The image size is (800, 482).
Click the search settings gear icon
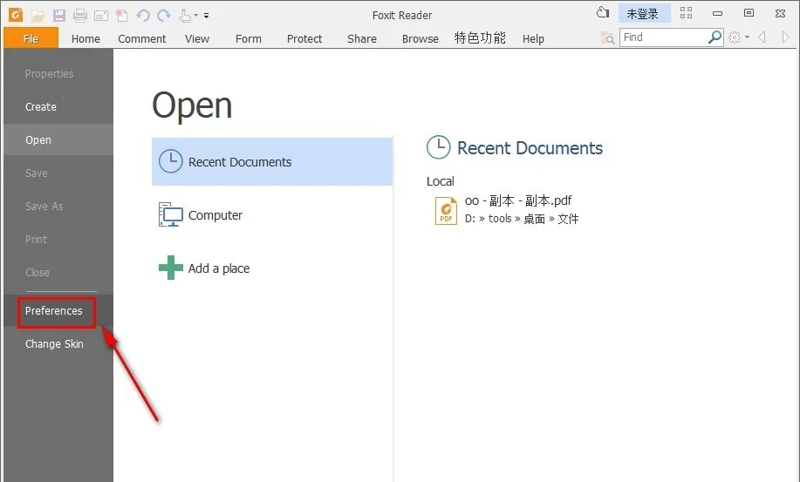click(735, 37)
